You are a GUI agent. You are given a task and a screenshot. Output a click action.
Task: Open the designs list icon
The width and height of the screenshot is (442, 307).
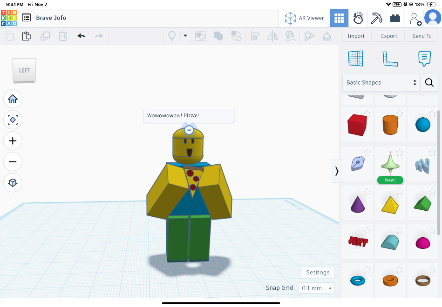27,18
